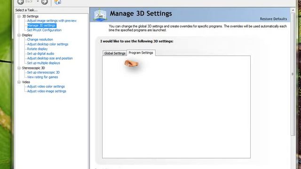Click the Manage 3D Settings header icon
The image size is (301, 169).
100,15
